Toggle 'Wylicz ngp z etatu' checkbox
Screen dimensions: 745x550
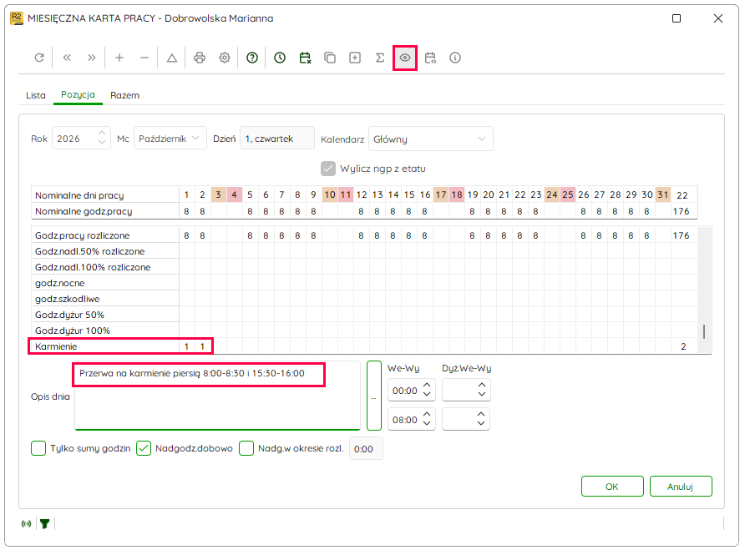pos(328,169)
